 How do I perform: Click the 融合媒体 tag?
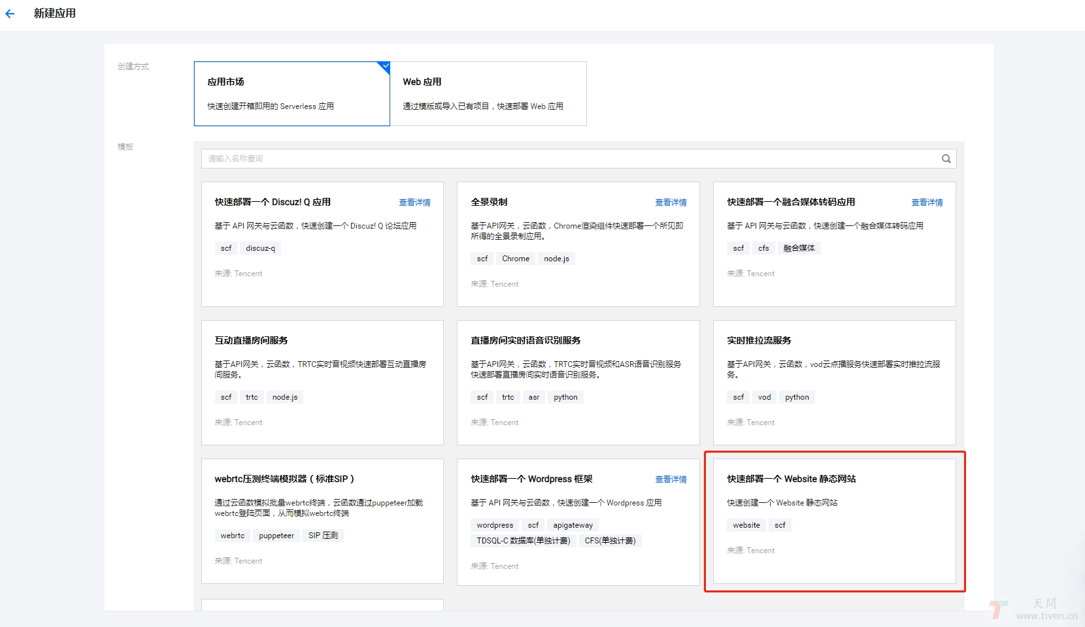799,248
